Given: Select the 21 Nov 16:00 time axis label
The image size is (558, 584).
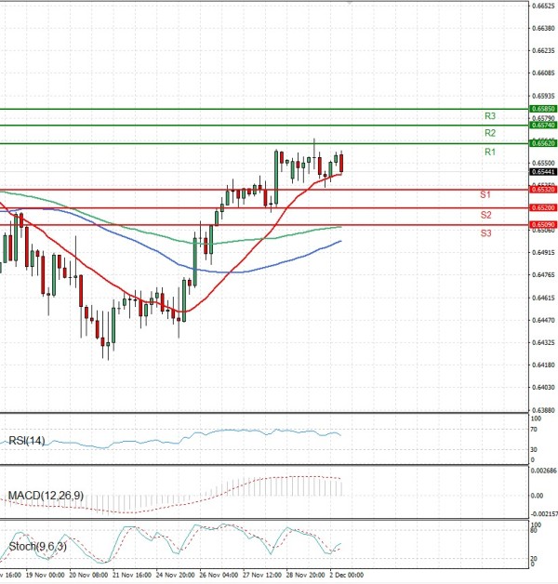Looking at the screenshot, I should 133,575.
